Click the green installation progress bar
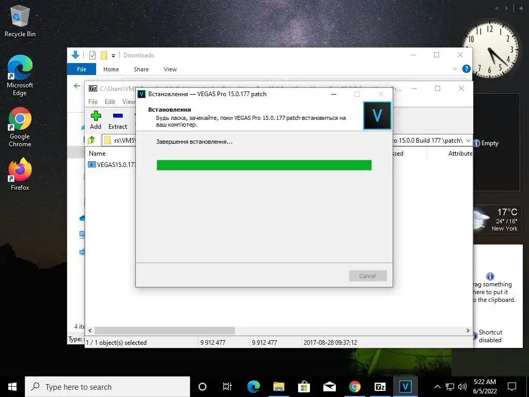529x397 pixels. (264, 165)
